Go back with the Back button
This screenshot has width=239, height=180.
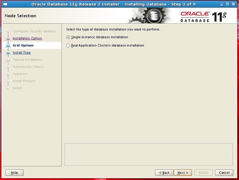(x=164, y=173)
